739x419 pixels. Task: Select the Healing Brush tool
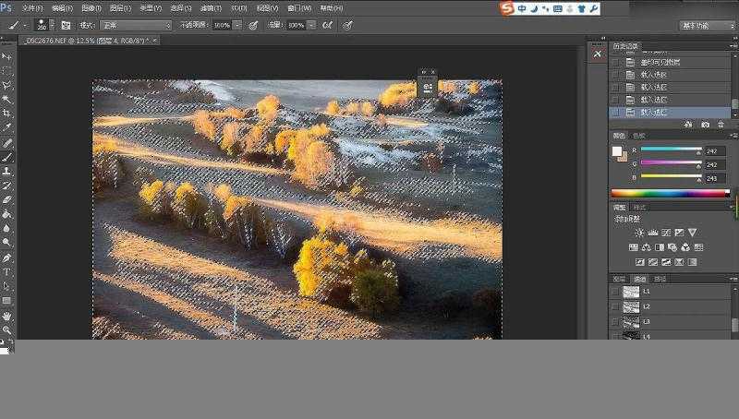(6, 143)
